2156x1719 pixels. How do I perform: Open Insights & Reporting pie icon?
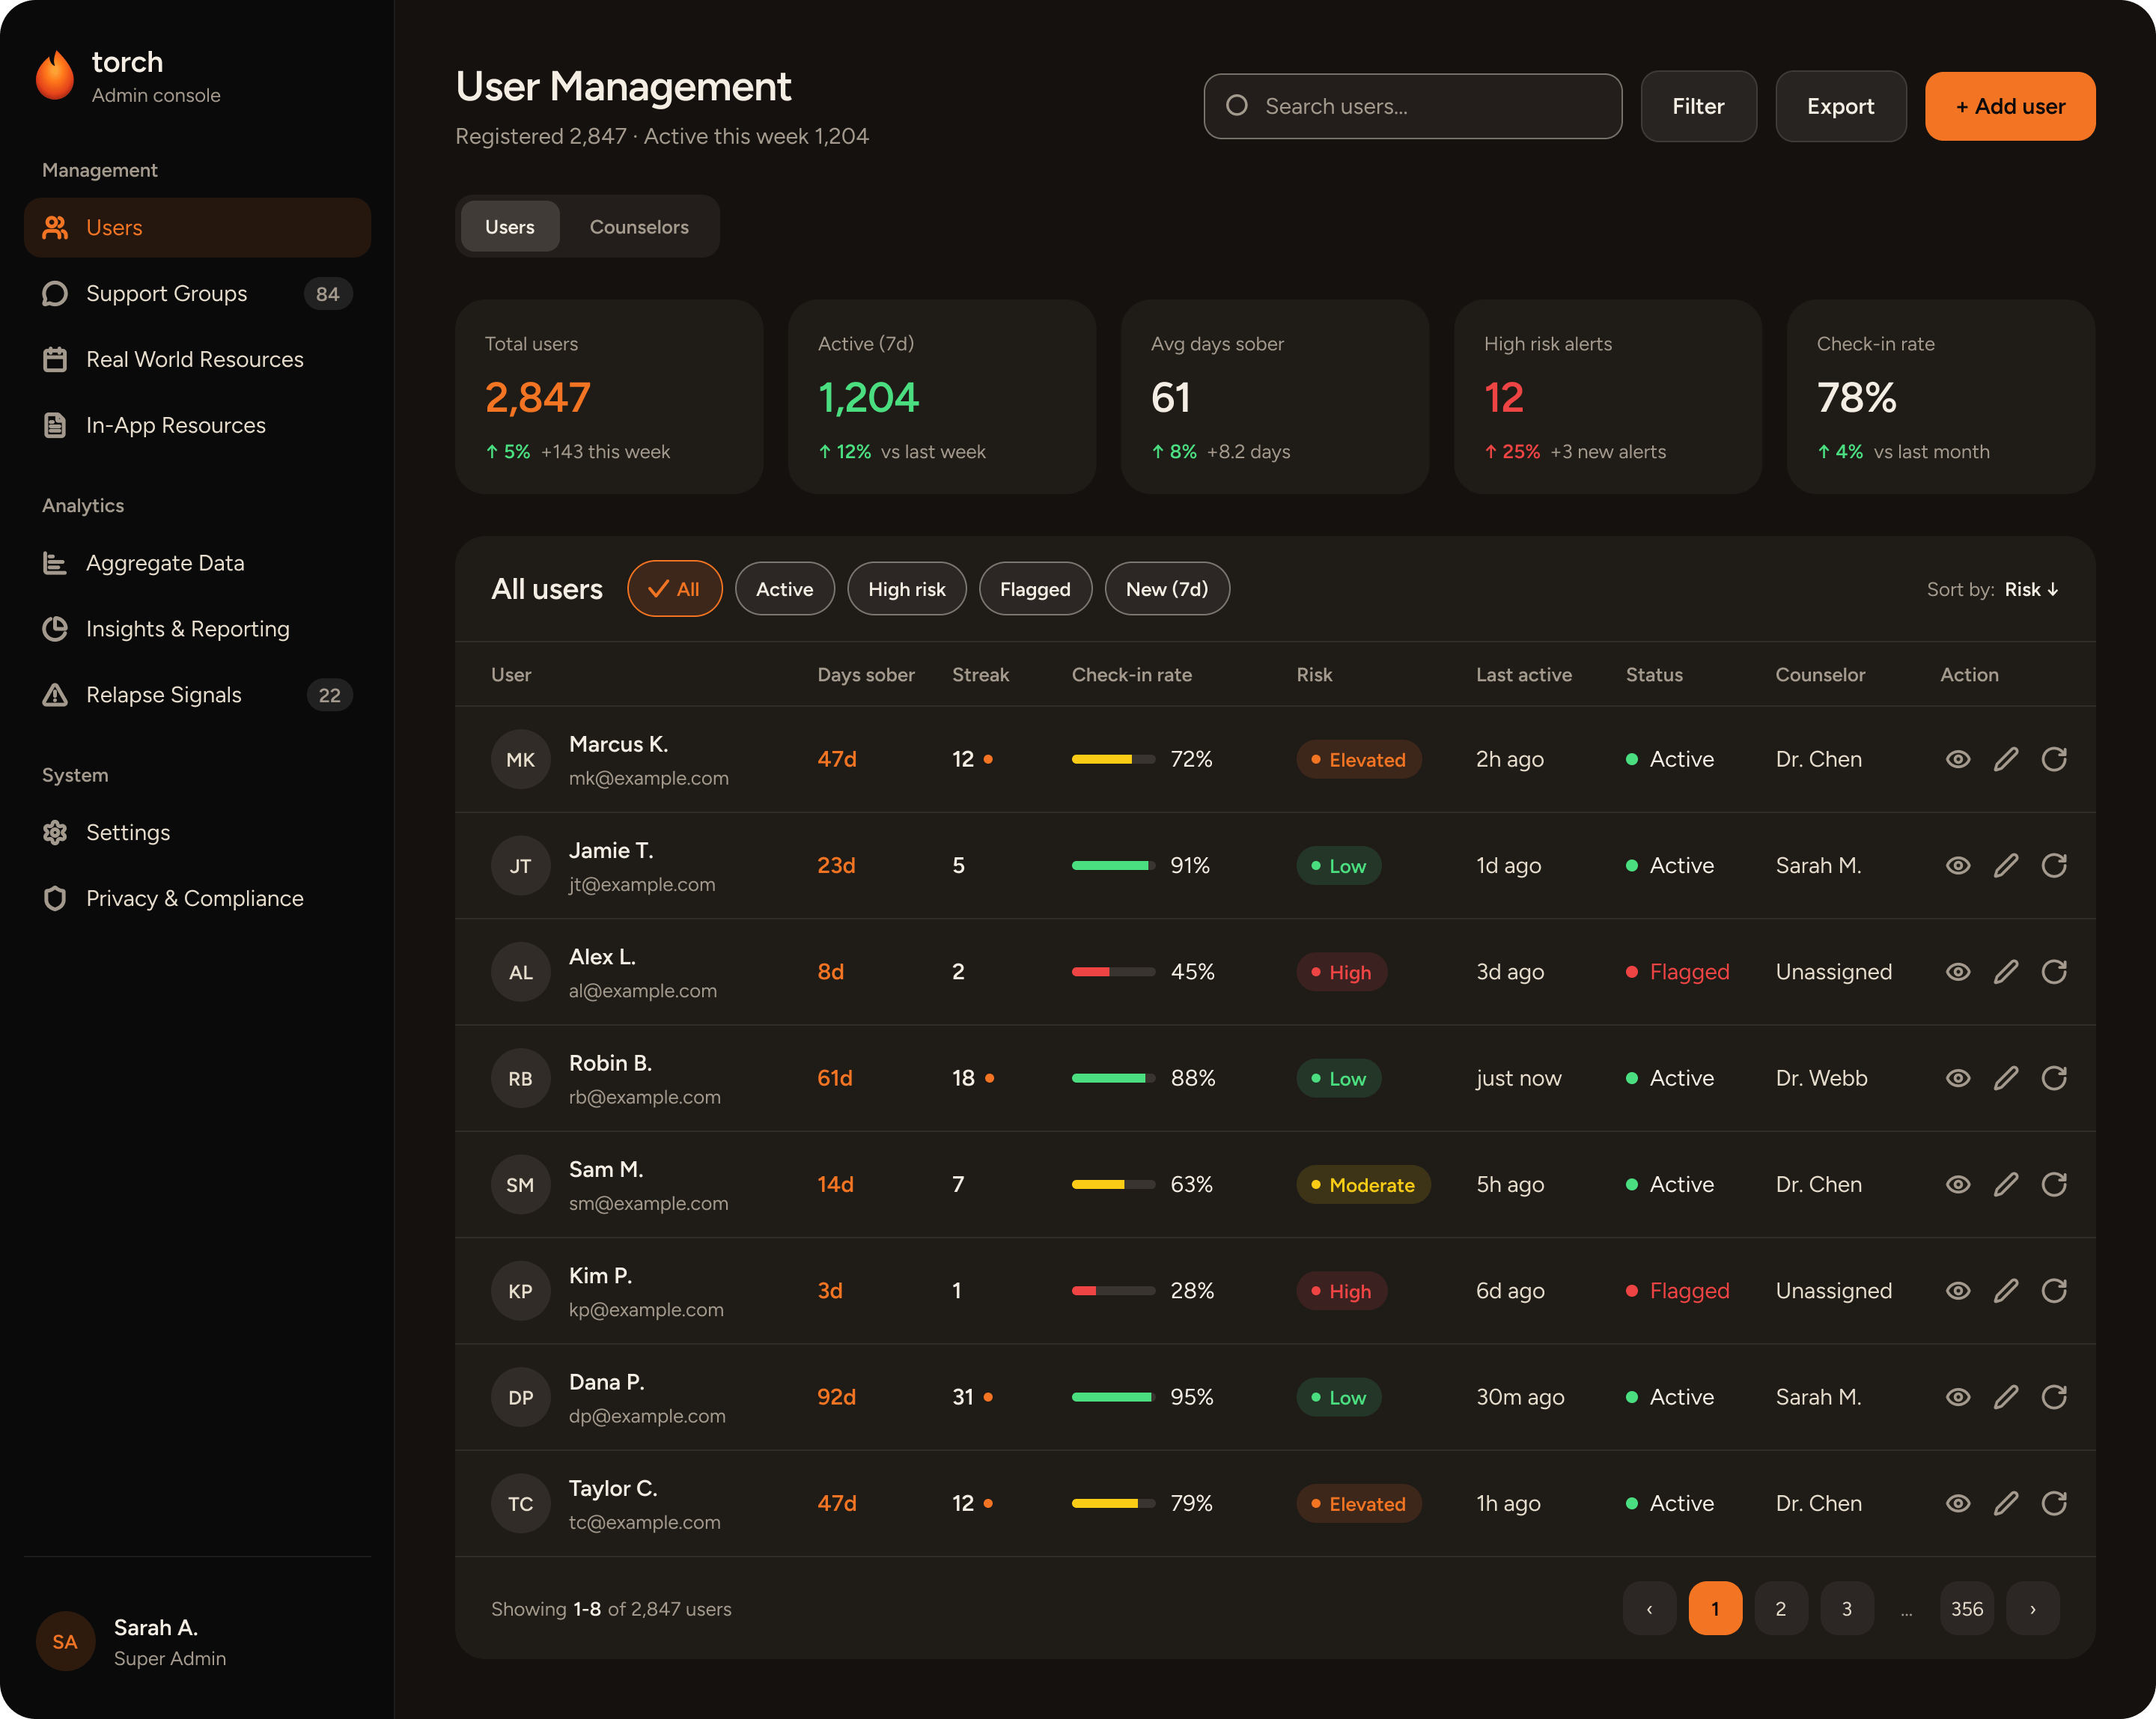pos(55,630)
